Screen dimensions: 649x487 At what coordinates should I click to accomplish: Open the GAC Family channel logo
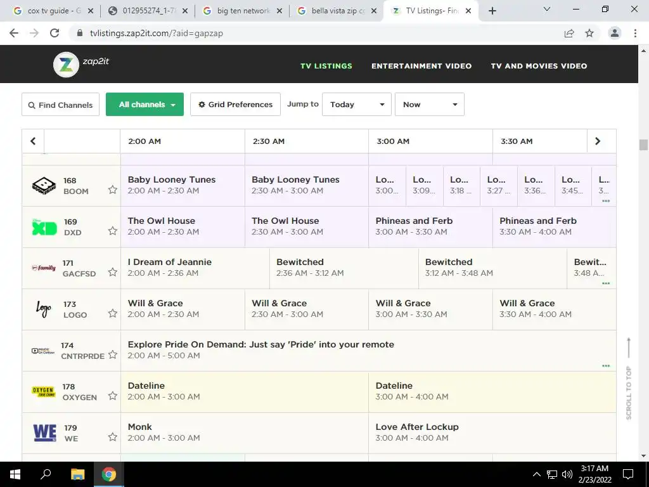click(x=44, y=268)
